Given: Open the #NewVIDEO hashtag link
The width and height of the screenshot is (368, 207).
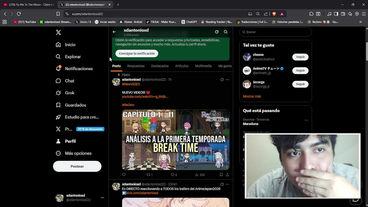Looking at the screenshot, I should pos(131,84).
